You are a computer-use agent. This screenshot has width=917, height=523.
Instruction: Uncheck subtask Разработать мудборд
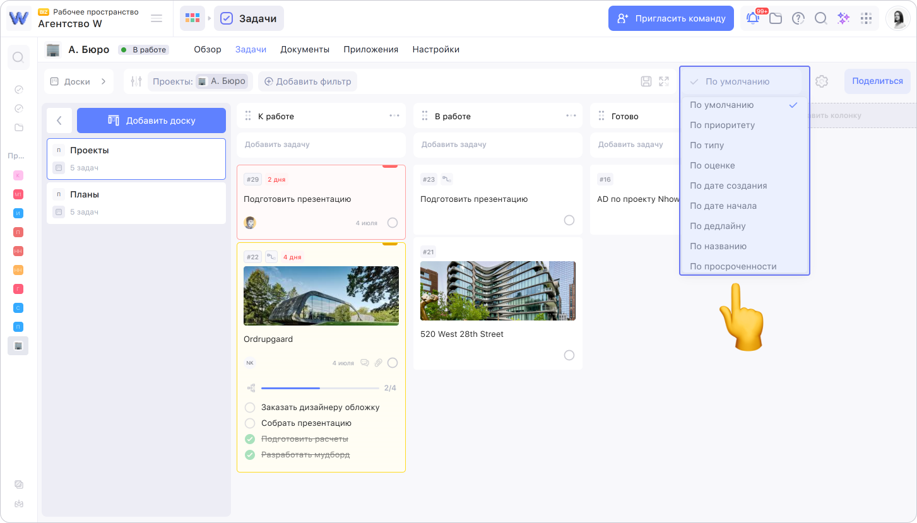pyautogui.click(x=250, y=455)
